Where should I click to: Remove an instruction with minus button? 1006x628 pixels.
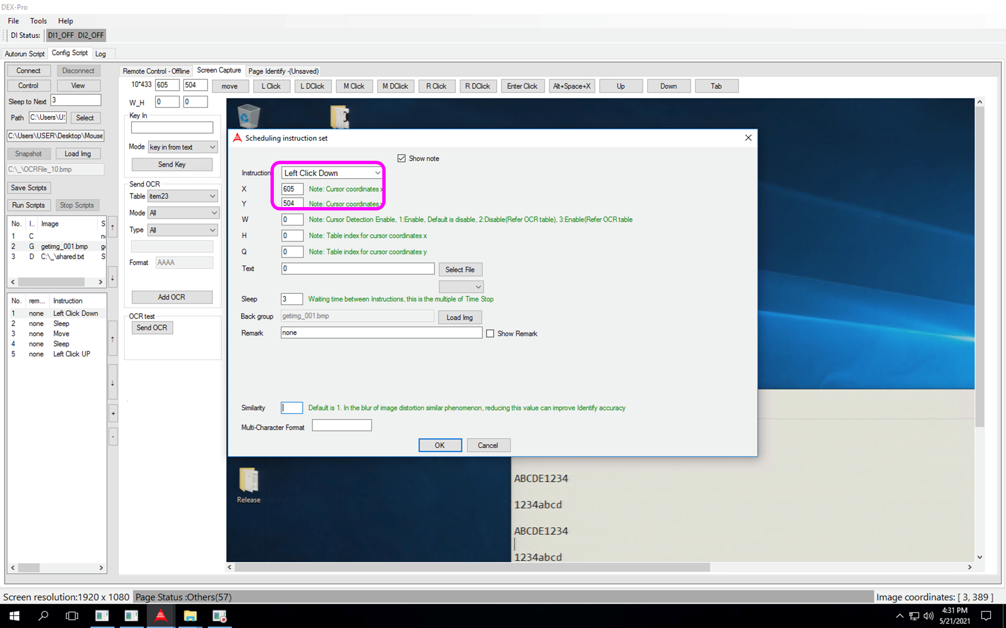click(x=113, y=437)
